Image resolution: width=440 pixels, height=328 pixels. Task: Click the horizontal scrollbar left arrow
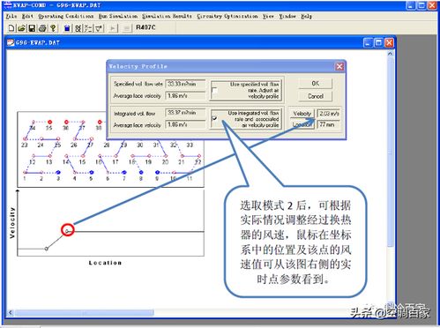[11, 313]
